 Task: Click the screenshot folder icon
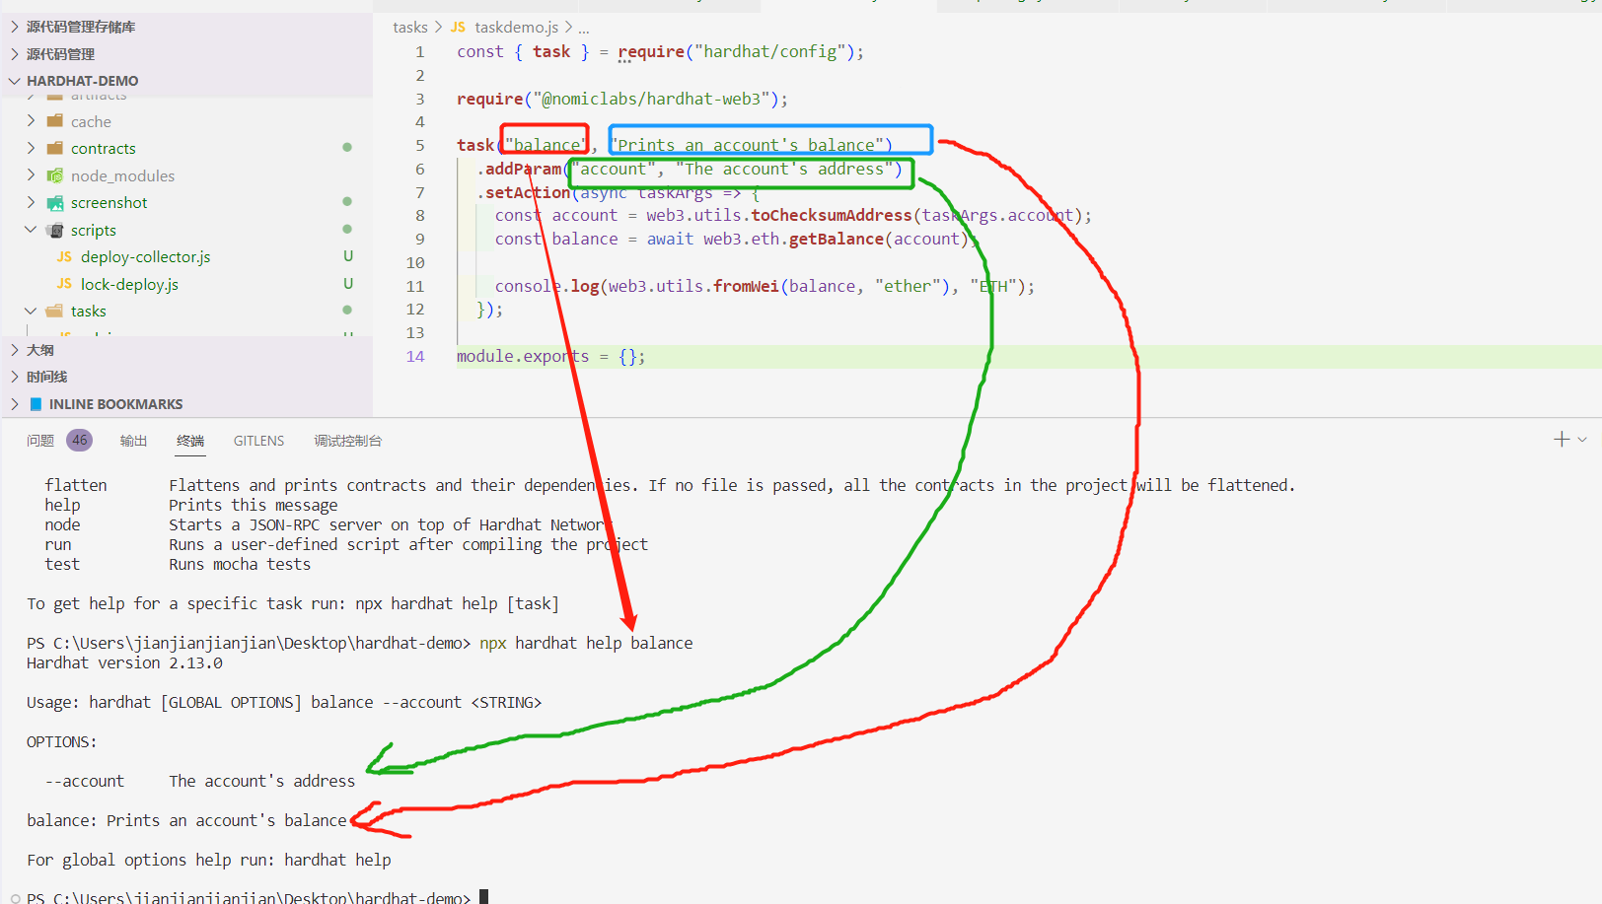pyautogui.click(x=54, y=202)
